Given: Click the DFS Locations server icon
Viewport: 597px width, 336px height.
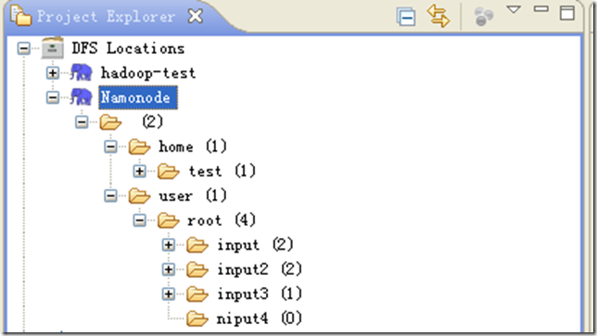Looking at the screenshot, I should click(53, 47).
